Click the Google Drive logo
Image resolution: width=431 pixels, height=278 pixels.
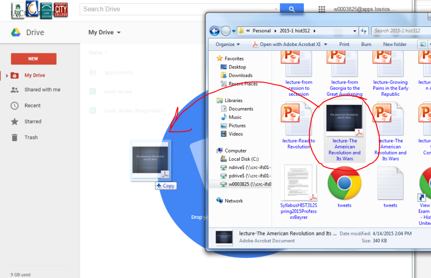(x=16, y=32)
